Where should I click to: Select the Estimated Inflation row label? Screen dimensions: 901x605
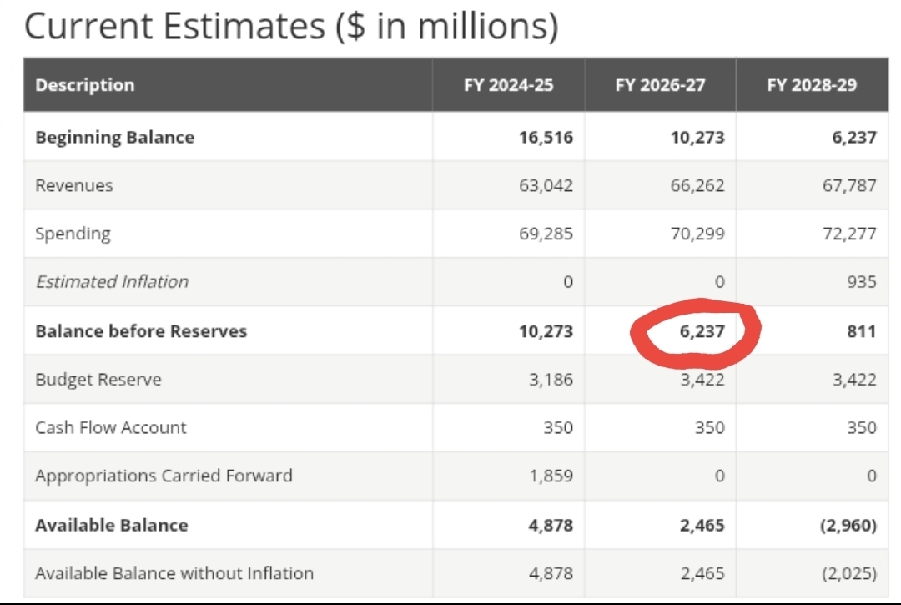[112, 282]
